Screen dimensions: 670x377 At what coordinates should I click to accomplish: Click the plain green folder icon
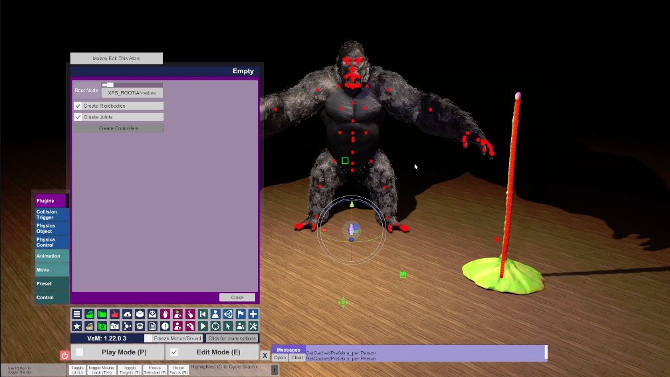102,314
